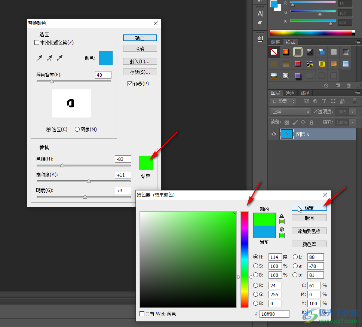Open the Layers panel flyout menu
The height and width of the screenshot is (327, 362).
pos(358,93)
